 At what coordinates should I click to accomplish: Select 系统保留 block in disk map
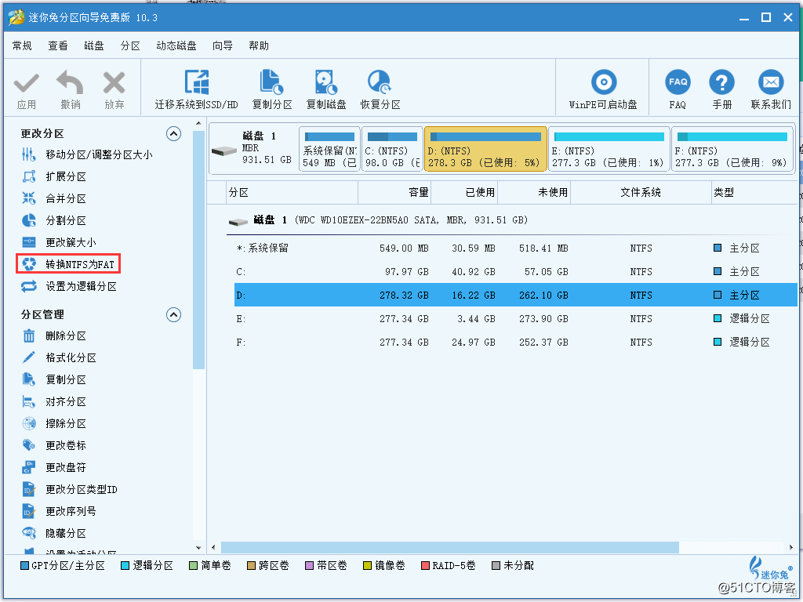(x=329, y=149)
